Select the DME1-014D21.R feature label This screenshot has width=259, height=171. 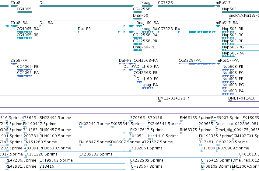[x=173, y=98]
